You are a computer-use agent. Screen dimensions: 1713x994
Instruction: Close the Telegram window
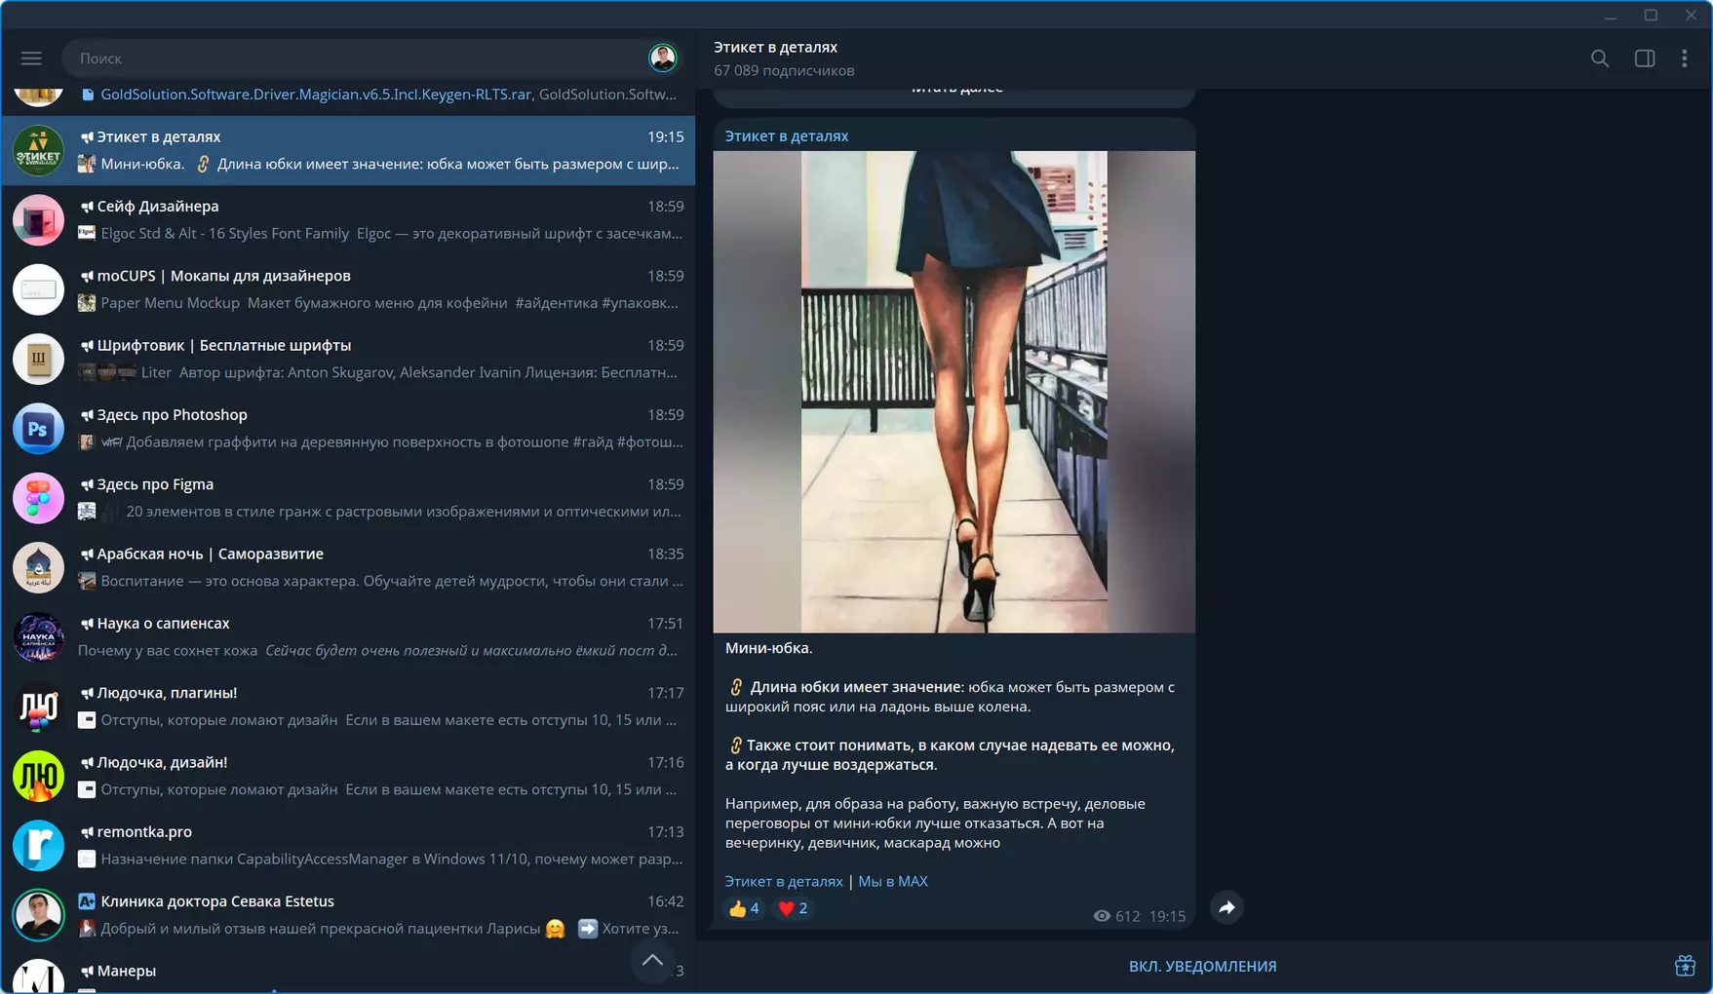click(1691, 16)
